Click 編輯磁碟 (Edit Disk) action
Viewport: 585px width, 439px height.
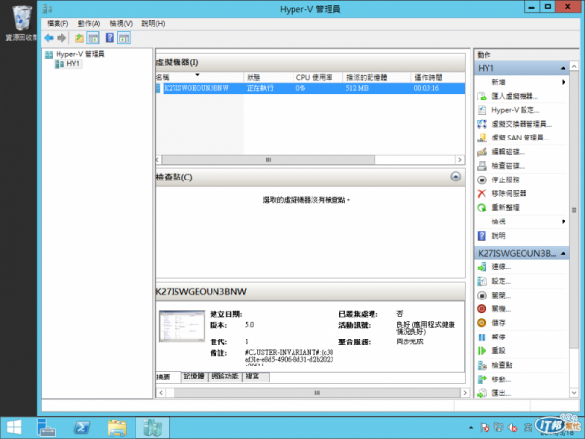click(x=508, y=152)
